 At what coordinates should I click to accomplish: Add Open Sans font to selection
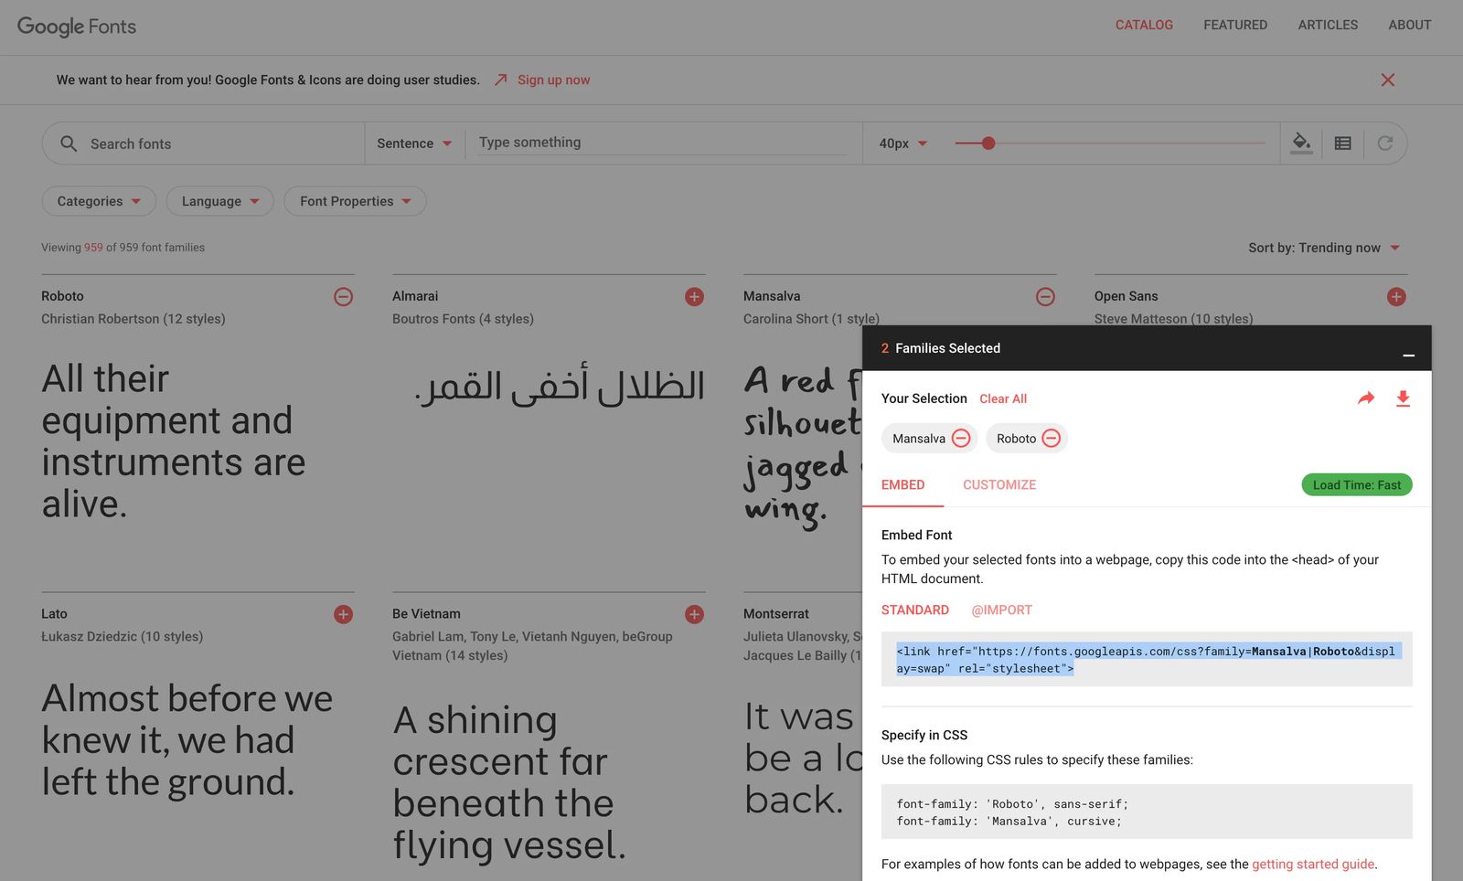[x=1395, y=297]
